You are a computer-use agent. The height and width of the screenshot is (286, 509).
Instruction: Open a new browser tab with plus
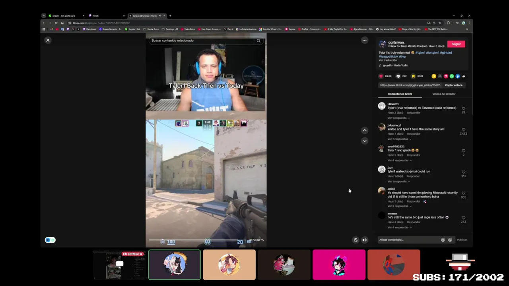[170, 16]
